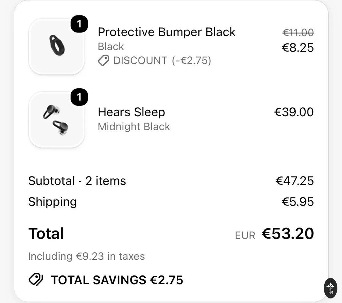This screenshot has height=303, width=342.
Task: Click the quantity badge on Protective Bumper
Action: point(79,24)
